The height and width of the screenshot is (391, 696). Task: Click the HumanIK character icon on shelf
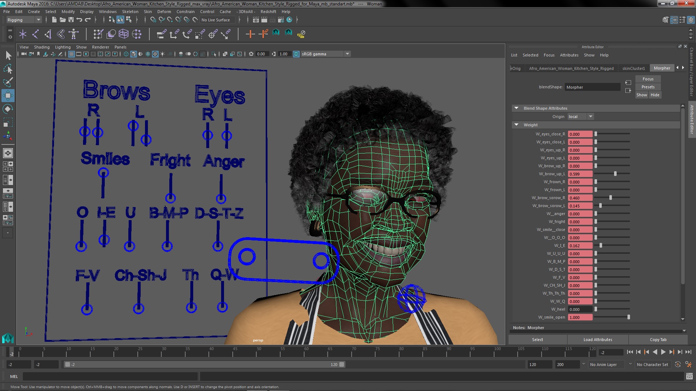pyautogui.click(x=74, y=34)
